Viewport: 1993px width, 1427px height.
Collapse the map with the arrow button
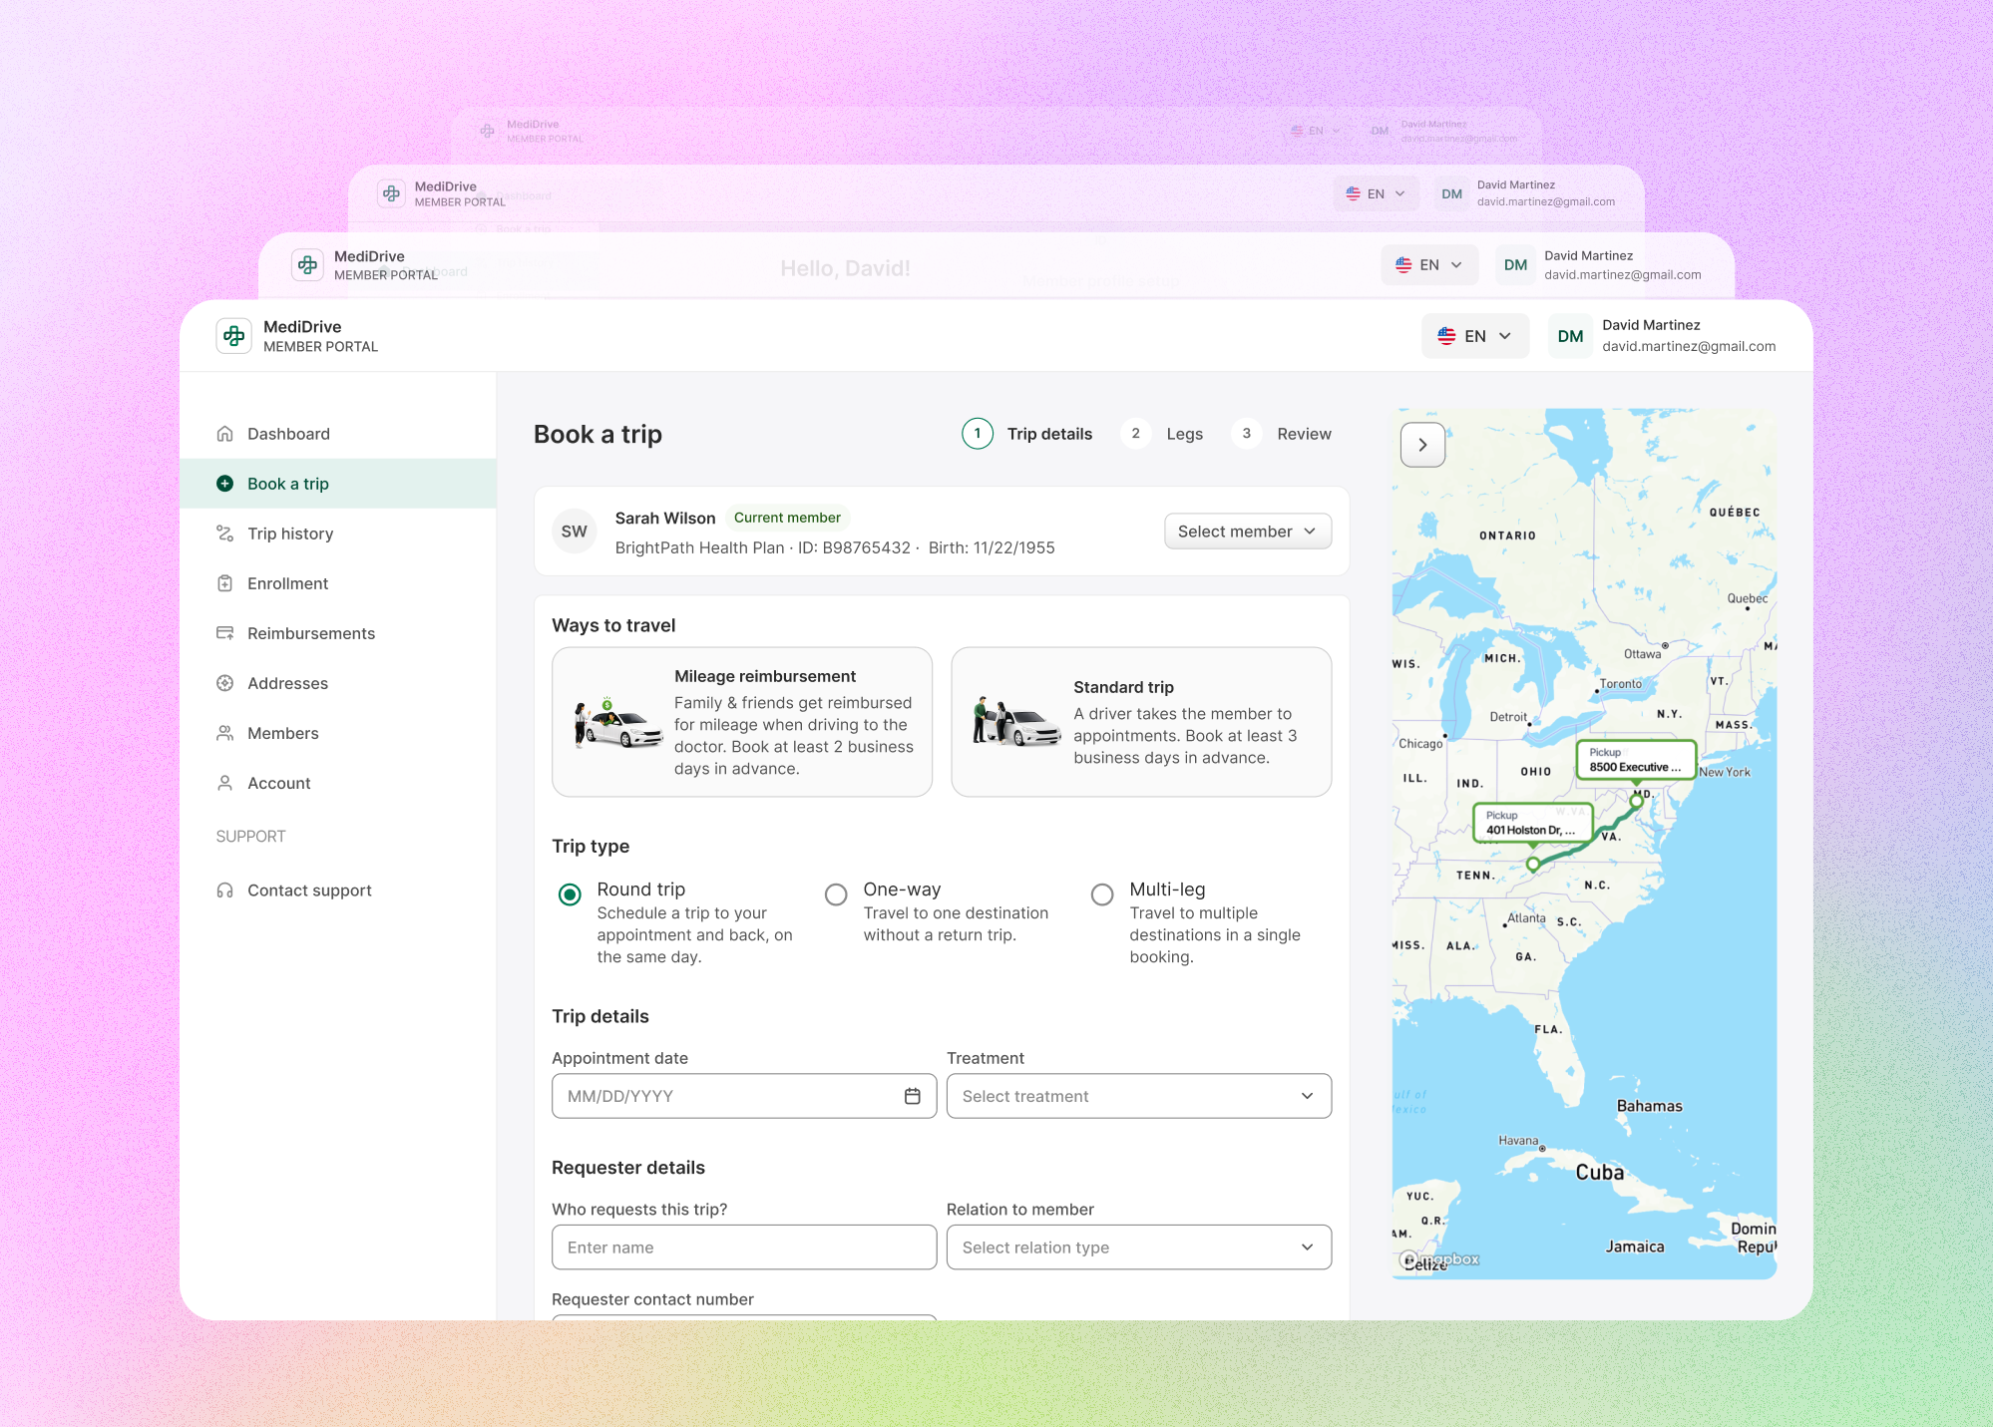point(1423,445)
